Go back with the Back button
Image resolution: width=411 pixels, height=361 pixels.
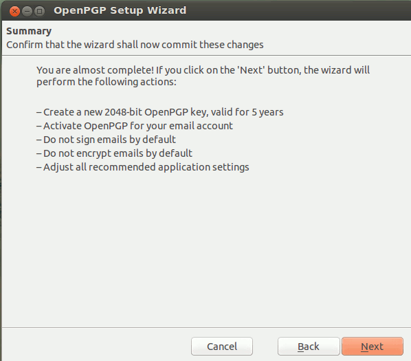click(309, 347)
